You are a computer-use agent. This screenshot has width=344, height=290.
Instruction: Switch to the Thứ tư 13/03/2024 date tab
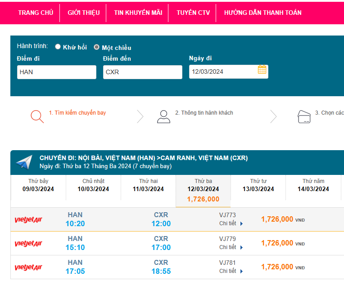tap(258, 185)
